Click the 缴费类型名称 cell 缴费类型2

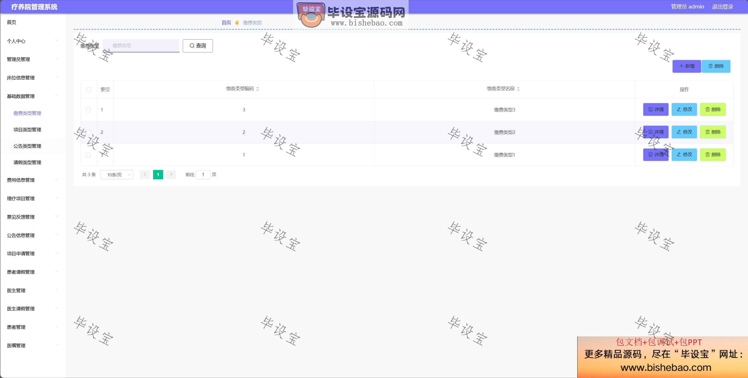click(x=505, y=132)
